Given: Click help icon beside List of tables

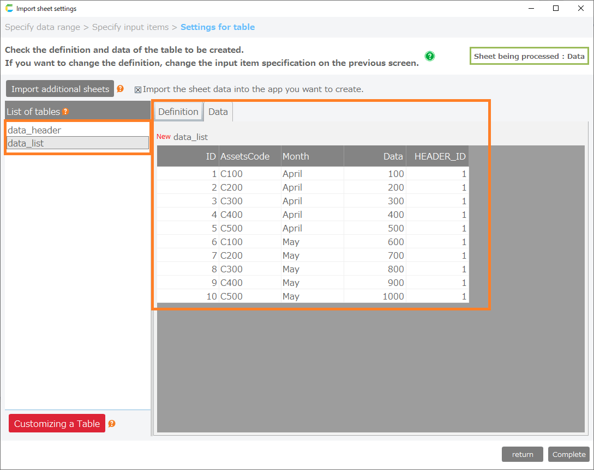Looking at the screenshot, I should coord(65,112).
